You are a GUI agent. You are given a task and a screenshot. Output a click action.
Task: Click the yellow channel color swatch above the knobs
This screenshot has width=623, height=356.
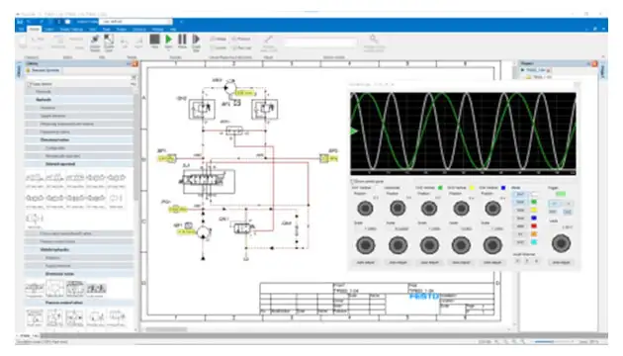click(x=472, y=188)
